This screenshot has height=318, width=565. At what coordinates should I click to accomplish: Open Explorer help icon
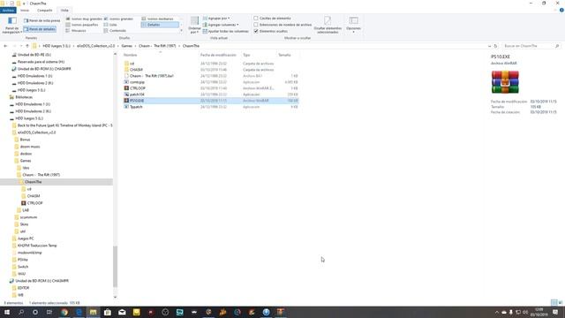coord(561,10)
